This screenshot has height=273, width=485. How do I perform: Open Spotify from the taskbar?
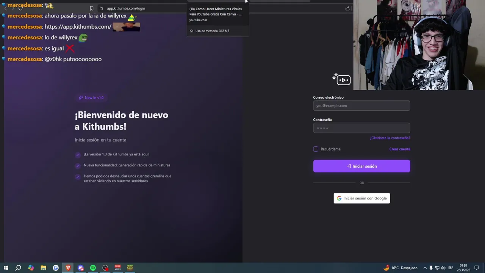click(93, 268)
